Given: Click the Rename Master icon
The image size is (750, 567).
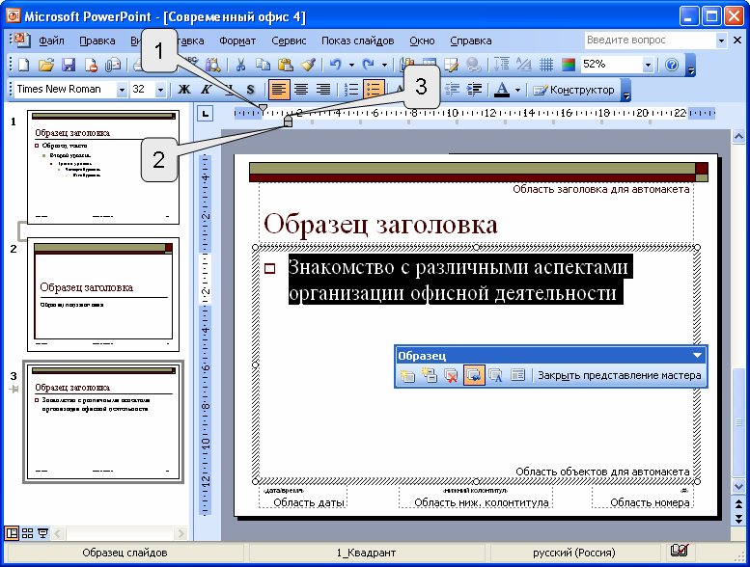Looking at the screenshot, I should click(496, 375).
